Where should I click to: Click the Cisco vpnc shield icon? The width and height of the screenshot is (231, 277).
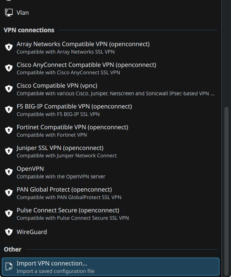(9, 89)
